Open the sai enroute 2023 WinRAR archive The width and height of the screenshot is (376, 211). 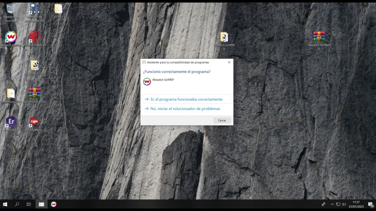pos(35,96)
